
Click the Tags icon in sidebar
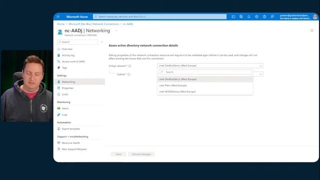(x=59, y=67)
